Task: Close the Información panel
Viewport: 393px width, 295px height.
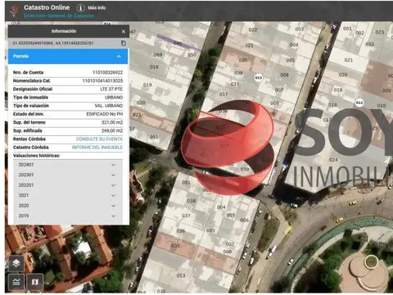Action: click(x=124, y=32)
